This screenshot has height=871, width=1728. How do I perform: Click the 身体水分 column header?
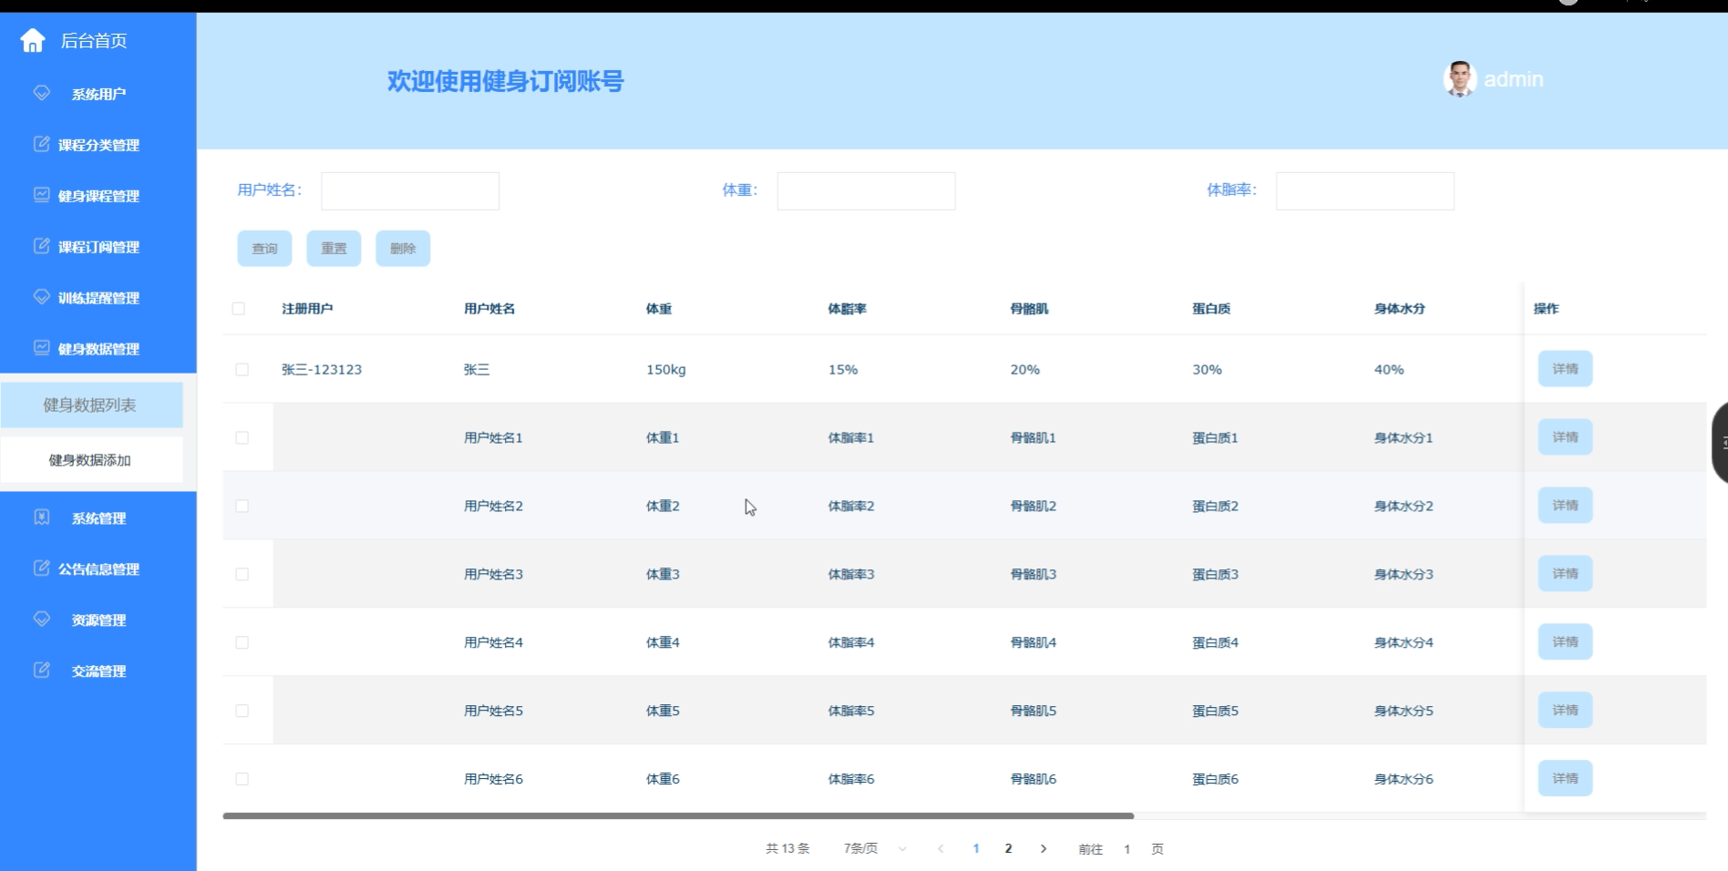click(1400, 309)
